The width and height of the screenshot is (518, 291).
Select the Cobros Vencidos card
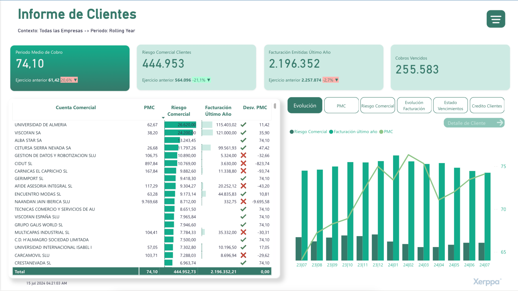click(450, 67)
